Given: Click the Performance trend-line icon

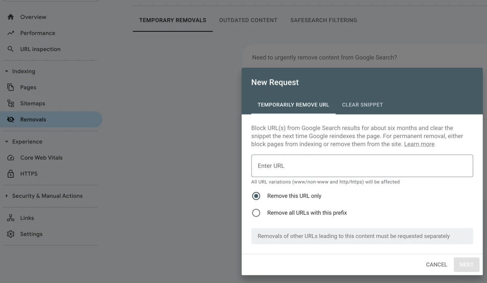Looking at the screenshot, I should (x=11, y=33).
